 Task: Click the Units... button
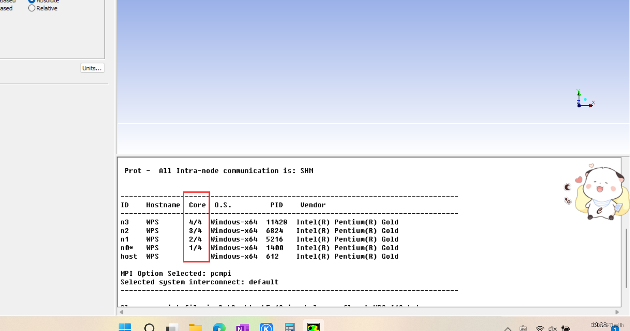pos(92,68)
